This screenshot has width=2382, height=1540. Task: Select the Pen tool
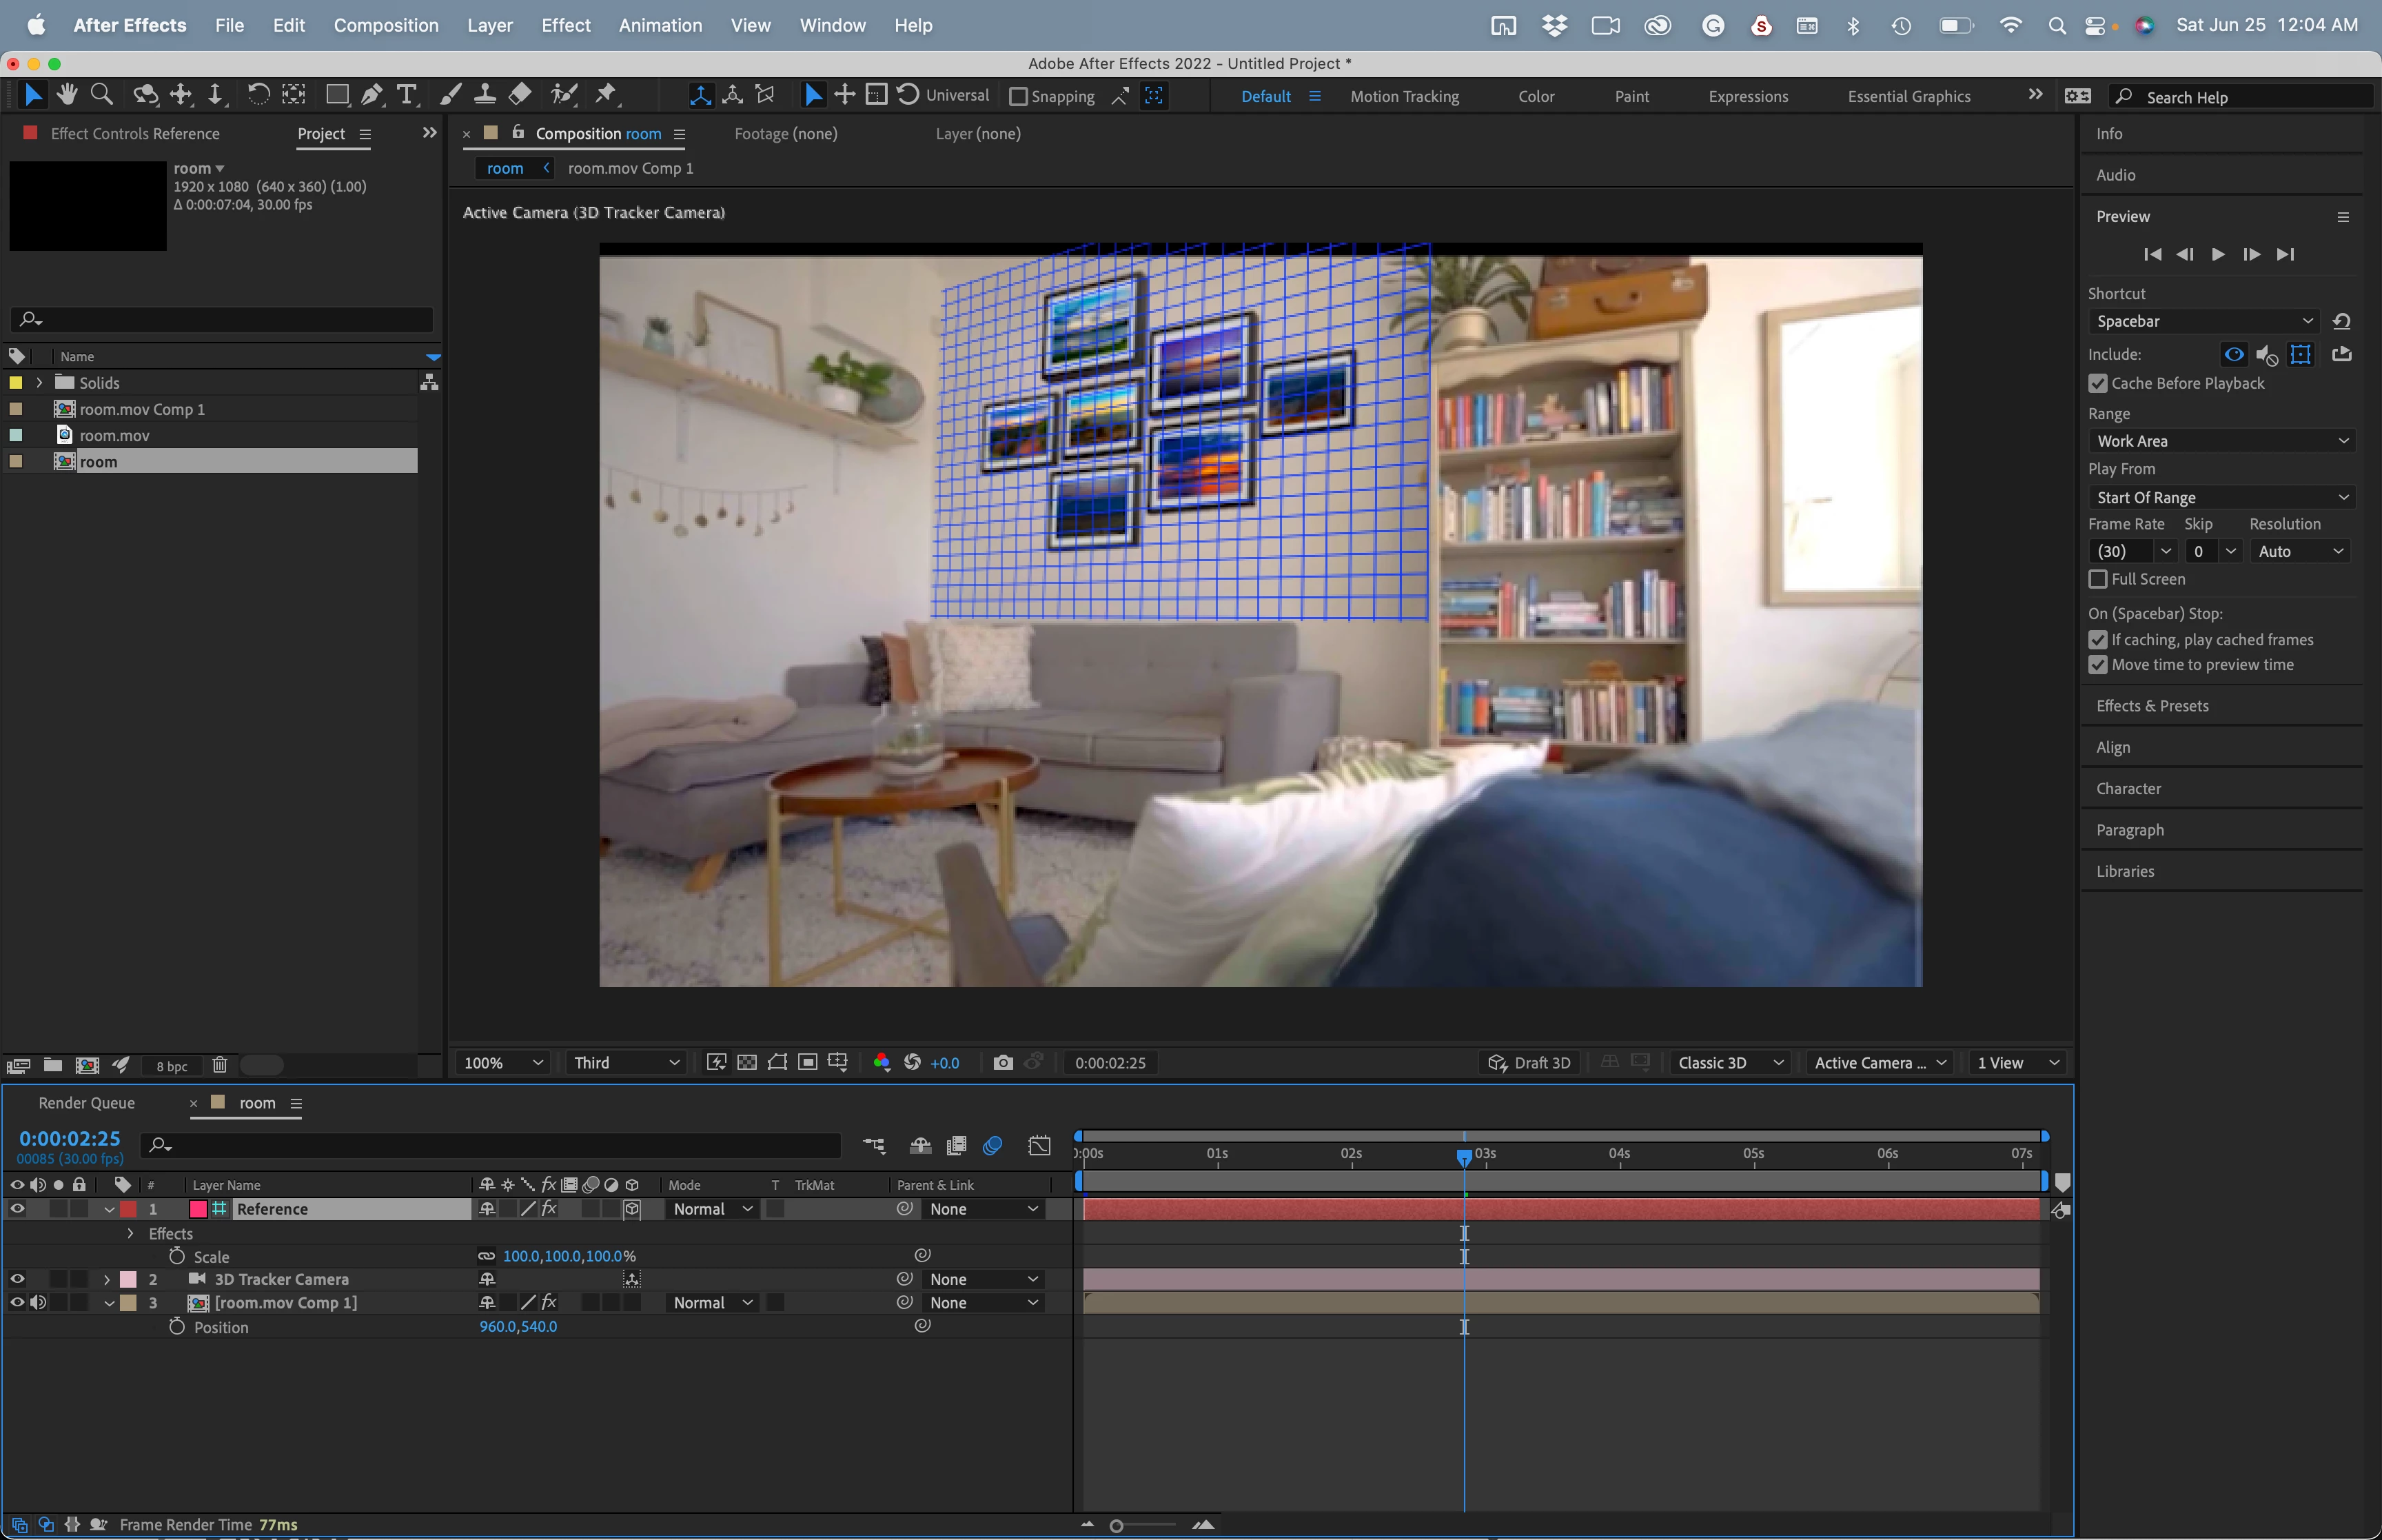372,95
